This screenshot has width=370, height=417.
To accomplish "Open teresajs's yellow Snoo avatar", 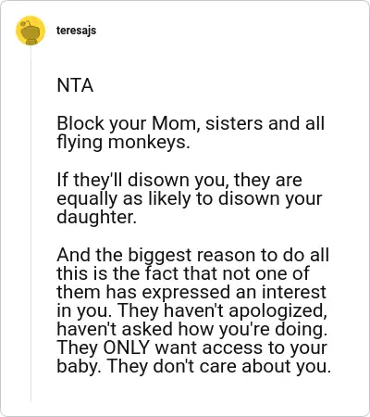I will click(31, 31).
